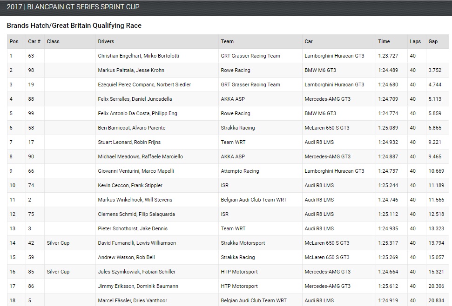Select the Car # column header
This screenshot has height=306, width=452.
[35, 41]
